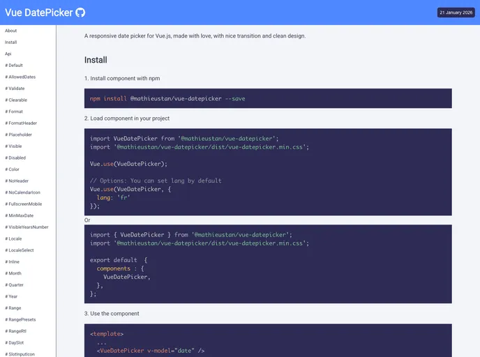Screen dimensions: 480x357
Task: Click the "Vue.use(VueDatePicker);" code line
Action: tap(128, 164)
